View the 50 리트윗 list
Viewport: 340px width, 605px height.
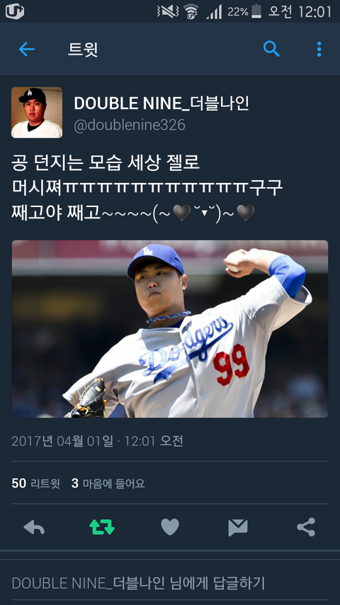coord(36,483)
